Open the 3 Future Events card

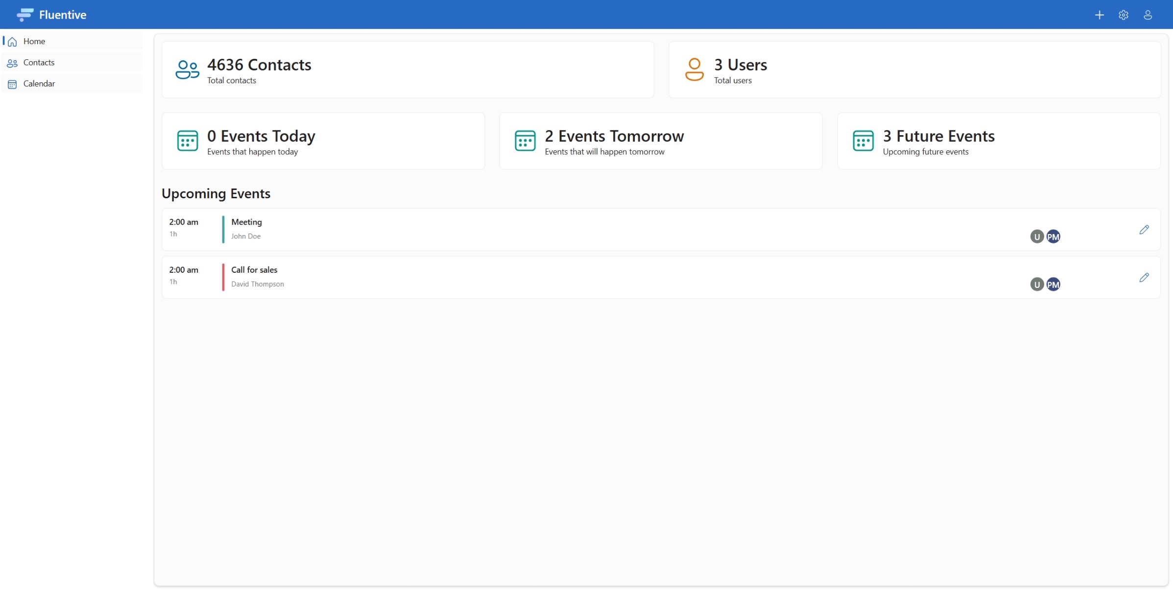coord(999,141)
